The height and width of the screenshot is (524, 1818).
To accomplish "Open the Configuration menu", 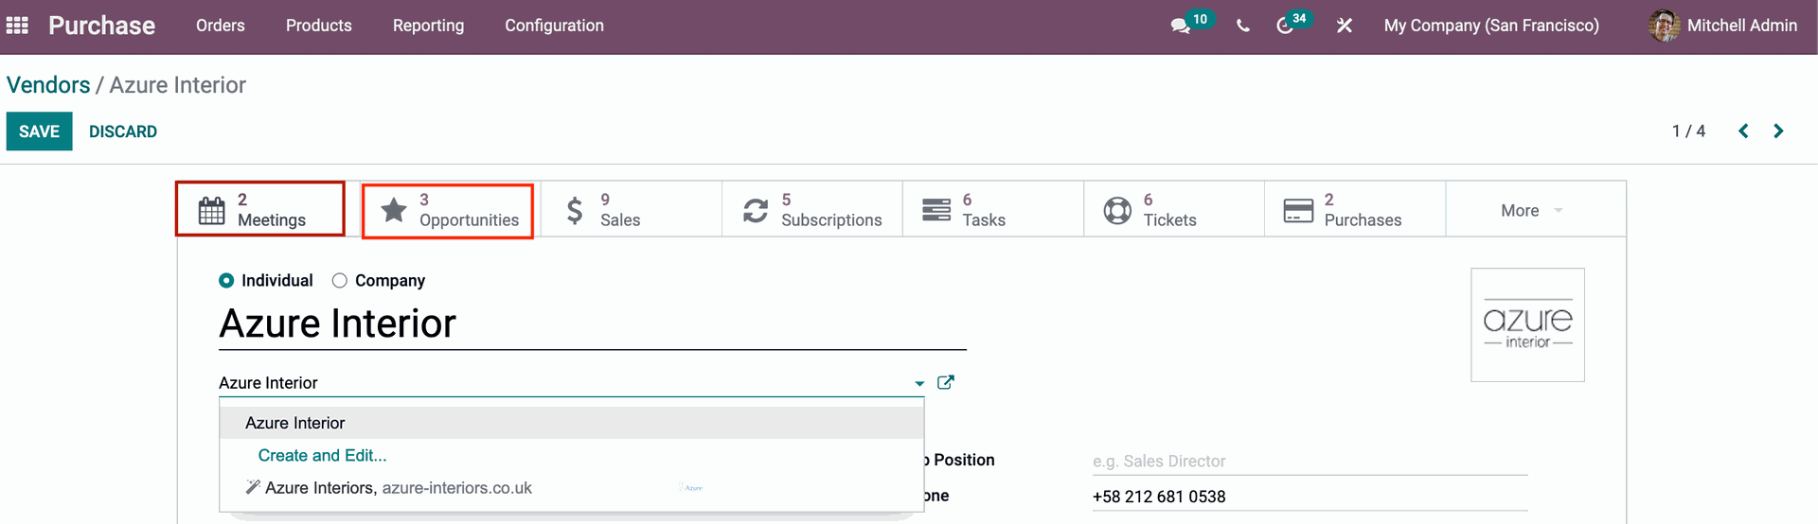I will [555, 26].
